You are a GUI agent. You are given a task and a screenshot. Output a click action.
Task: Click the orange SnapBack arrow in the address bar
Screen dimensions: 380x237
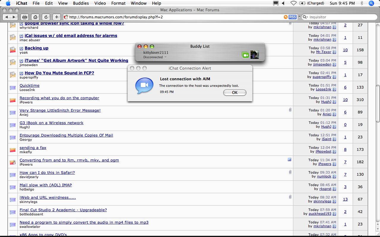click(286, 17)
